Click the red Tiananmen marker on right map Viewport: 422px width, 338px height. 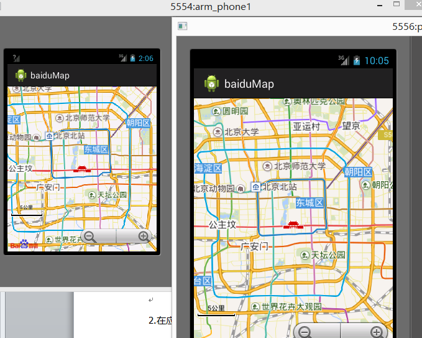pyautogui.click(x=293, y=225)
